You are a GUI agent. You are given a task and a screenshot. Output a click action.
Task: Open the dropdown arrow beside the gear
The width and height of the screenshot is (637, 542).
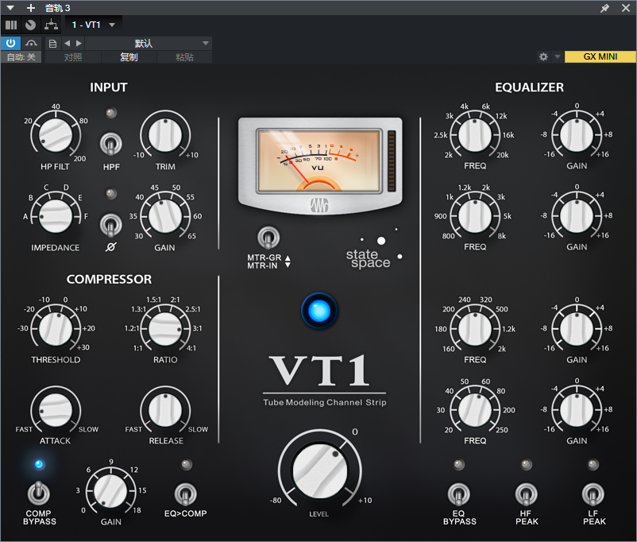(x=558, y=57)
